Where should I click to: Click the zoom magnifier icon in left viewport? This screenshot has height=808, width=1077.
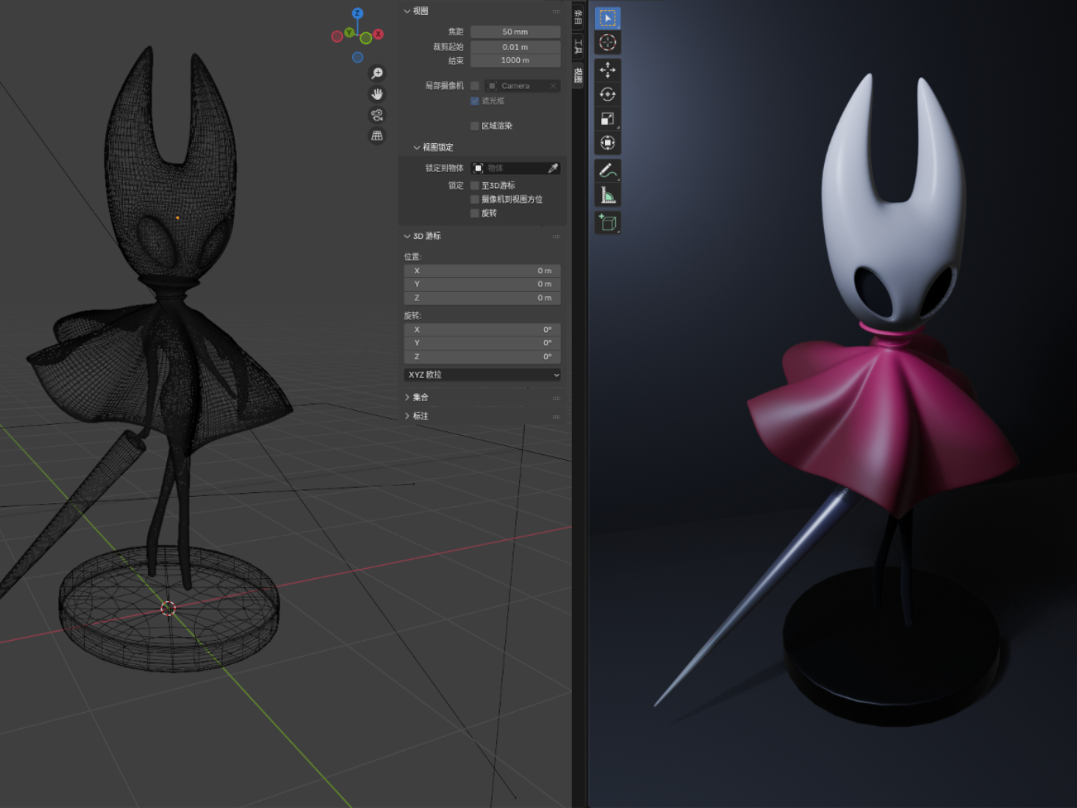[377, 73]
